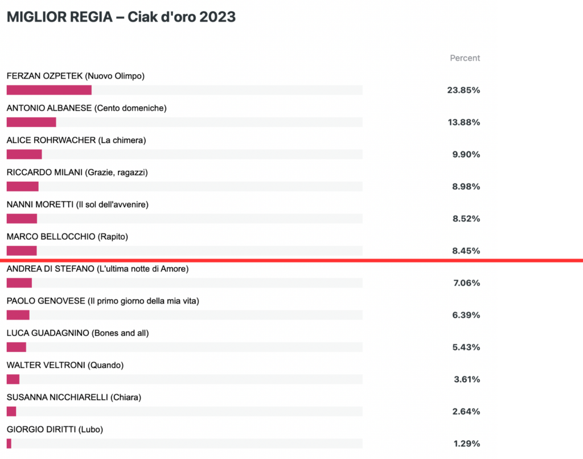Click the Percent column header
583x459 pixels.
click(465, 58)
